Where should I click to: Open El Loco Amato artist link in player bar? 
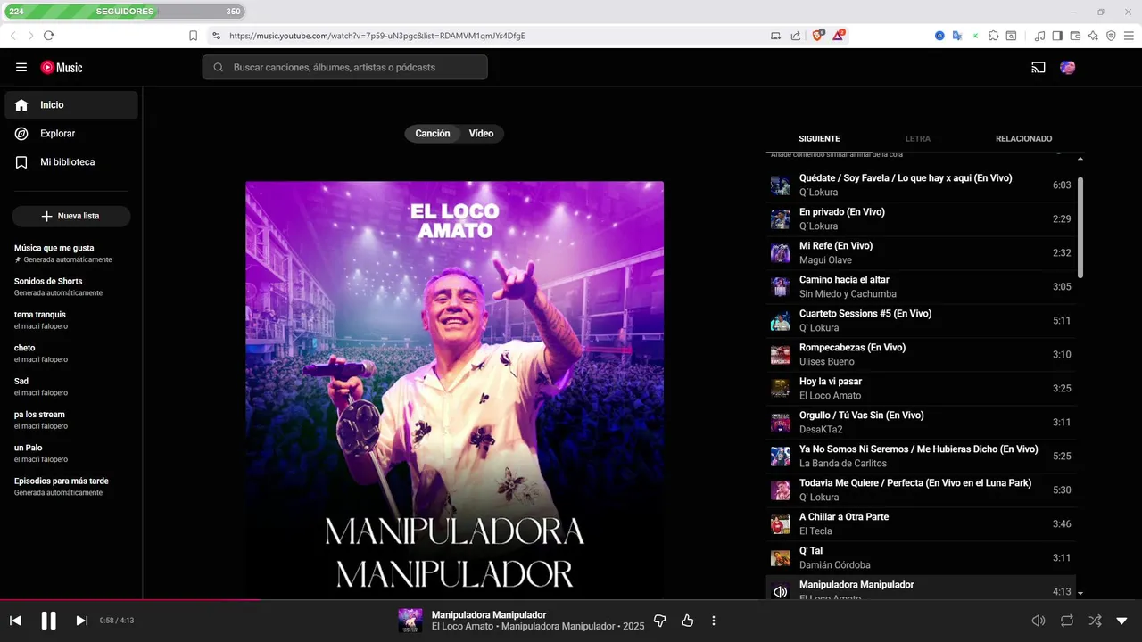click(x=462, y=627)
